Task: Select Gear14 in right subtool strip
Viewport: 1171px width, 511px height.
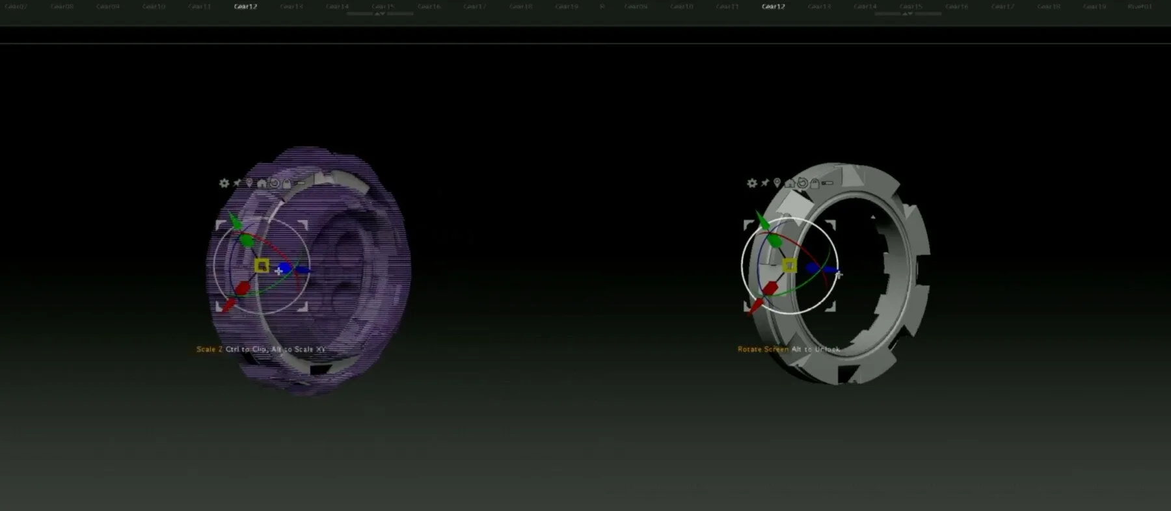Action: (x=865, y=7)
